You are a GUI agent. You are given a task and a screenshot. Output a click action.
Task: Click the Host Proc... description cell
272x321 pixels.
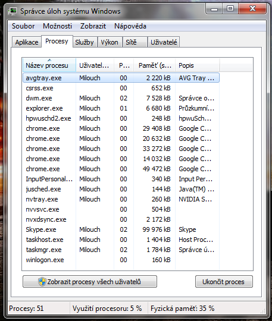pos(196,240)
